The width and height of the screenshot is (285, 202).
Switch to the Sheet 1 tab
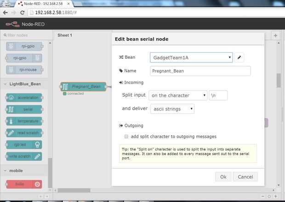(65, 35)
